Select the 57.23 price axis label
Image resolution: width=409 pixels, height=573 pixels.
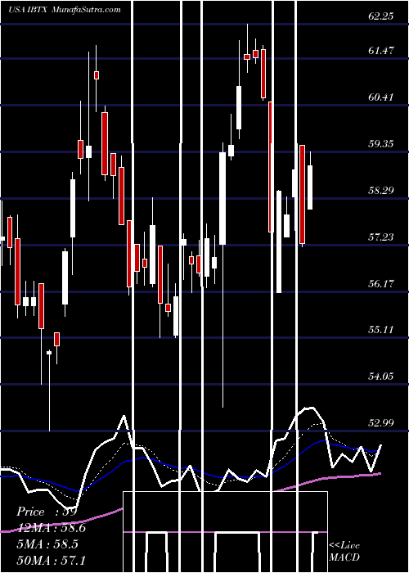pos(381,237)
